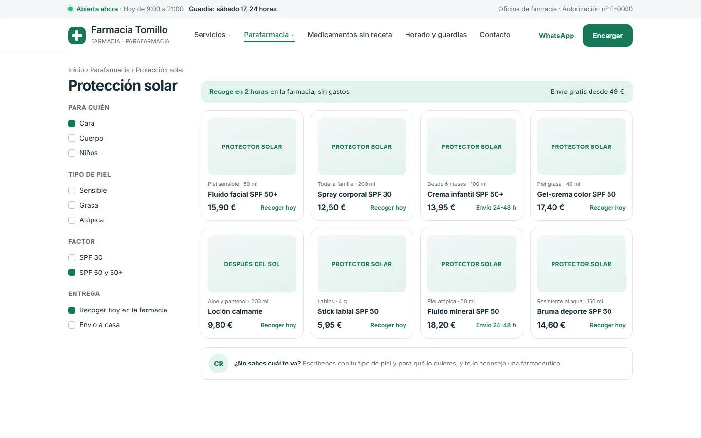
Task: Select the Bruma deporte SPF 50 title
Action: (574, 311)
